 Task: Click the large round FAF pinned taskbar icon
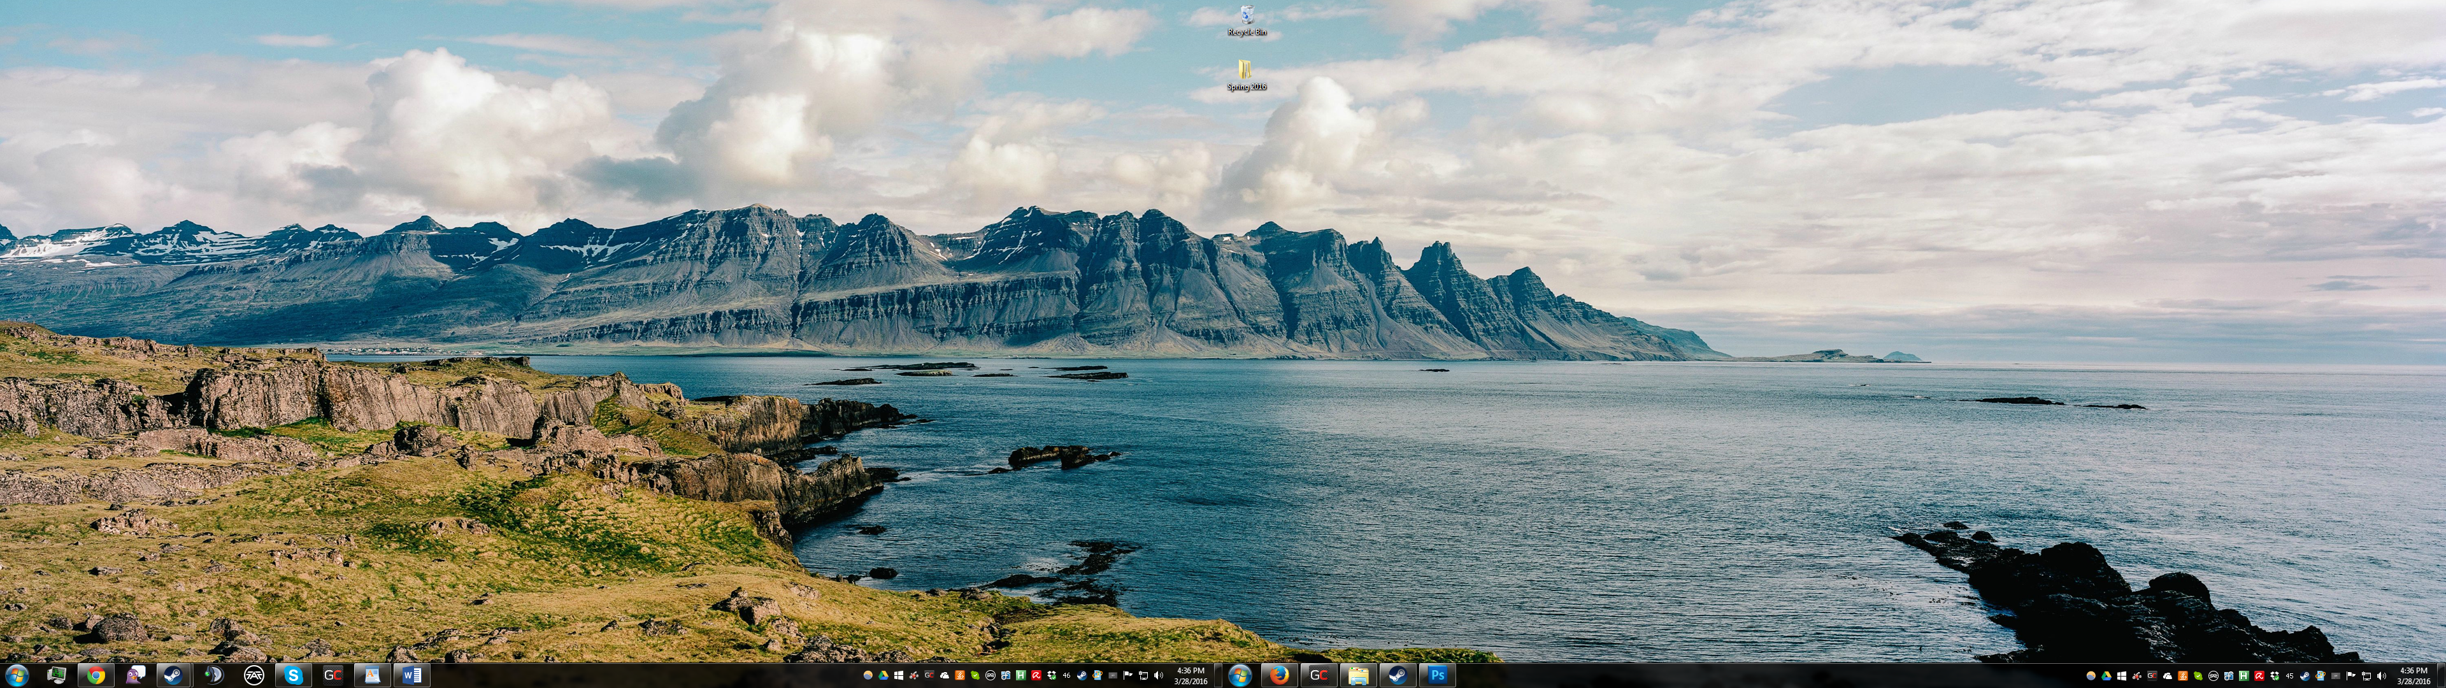pos(254,676)
